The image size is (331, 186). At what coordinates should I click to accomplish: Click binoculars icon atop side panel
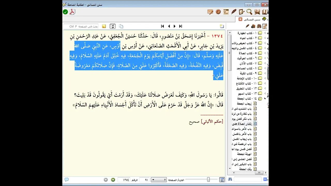(259, 26)
